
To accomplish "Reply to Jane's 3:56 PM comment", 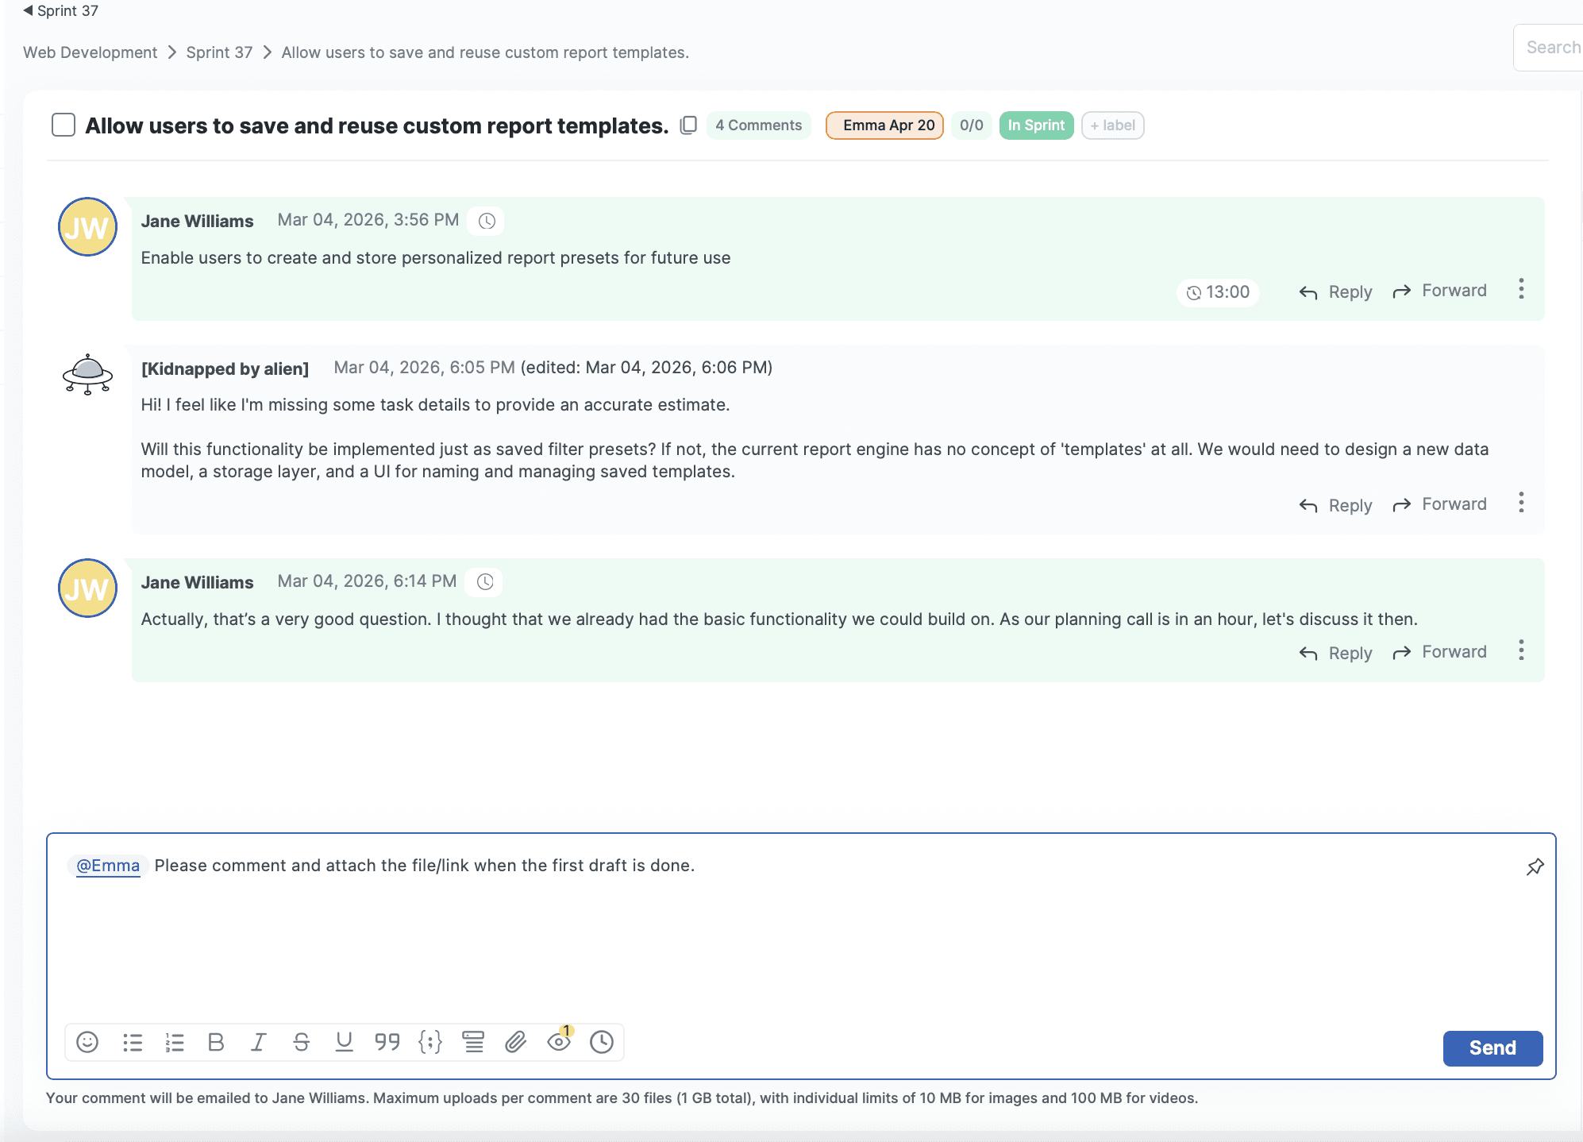I will [1335, 292].
